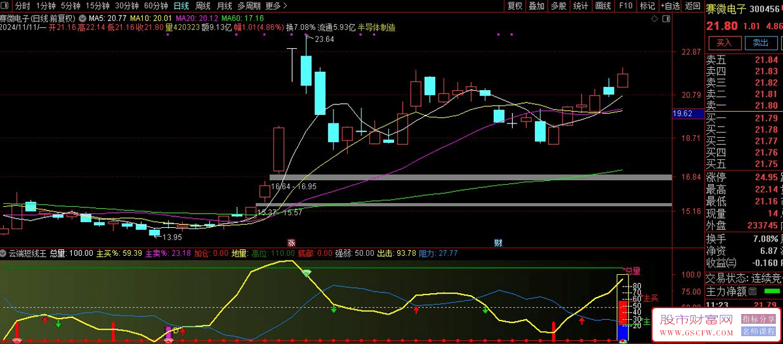Click the upper gray gap bar on chart
The height and width of the screenshot is (344, 783).
470,178
